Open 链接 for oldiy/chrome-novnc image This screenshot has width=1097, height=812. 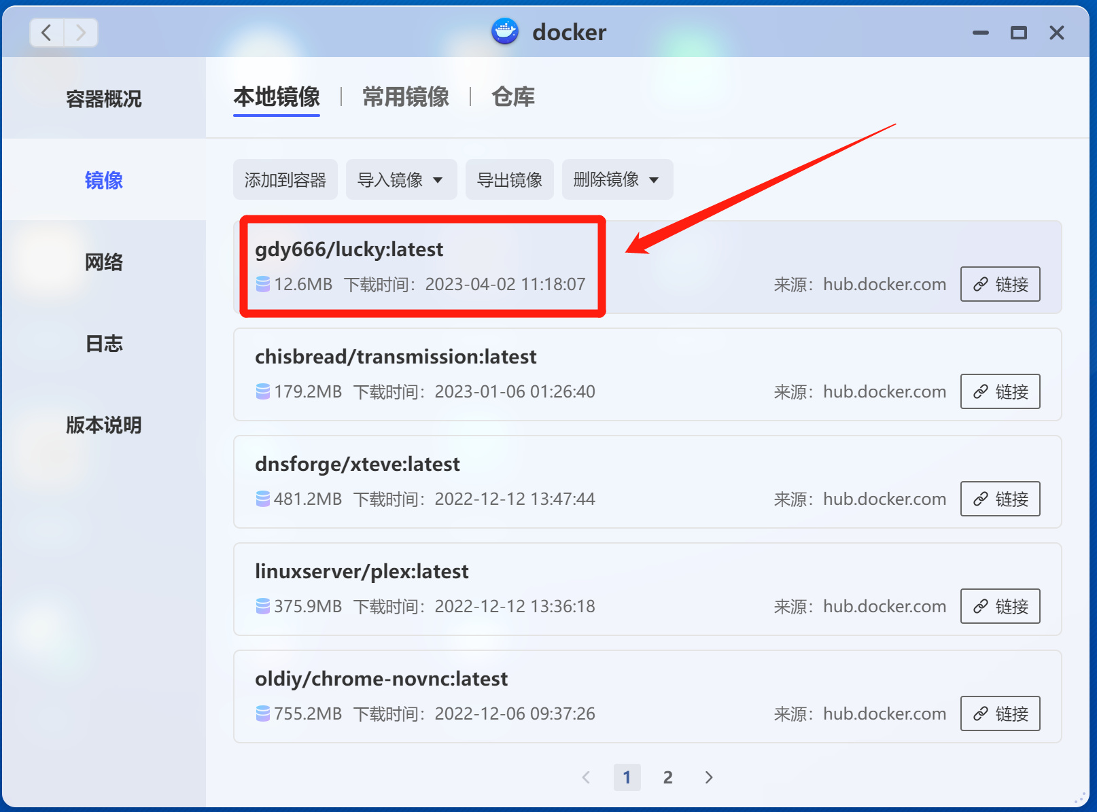click(1000, 713)
